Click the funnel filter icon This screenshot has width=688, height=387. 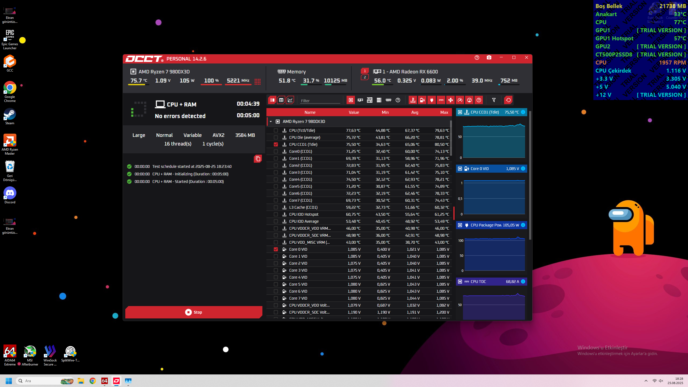tap(494, 100)
